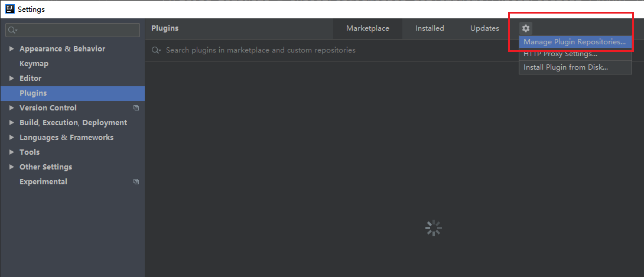Expand the Version Control node
644x277 pixels.
12,108
